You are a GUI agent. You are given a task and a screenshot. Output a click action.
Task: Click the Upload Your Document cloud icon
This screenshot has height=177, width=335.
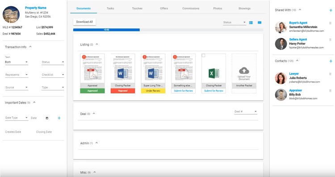pyautogui.click(x=244, y=70)
